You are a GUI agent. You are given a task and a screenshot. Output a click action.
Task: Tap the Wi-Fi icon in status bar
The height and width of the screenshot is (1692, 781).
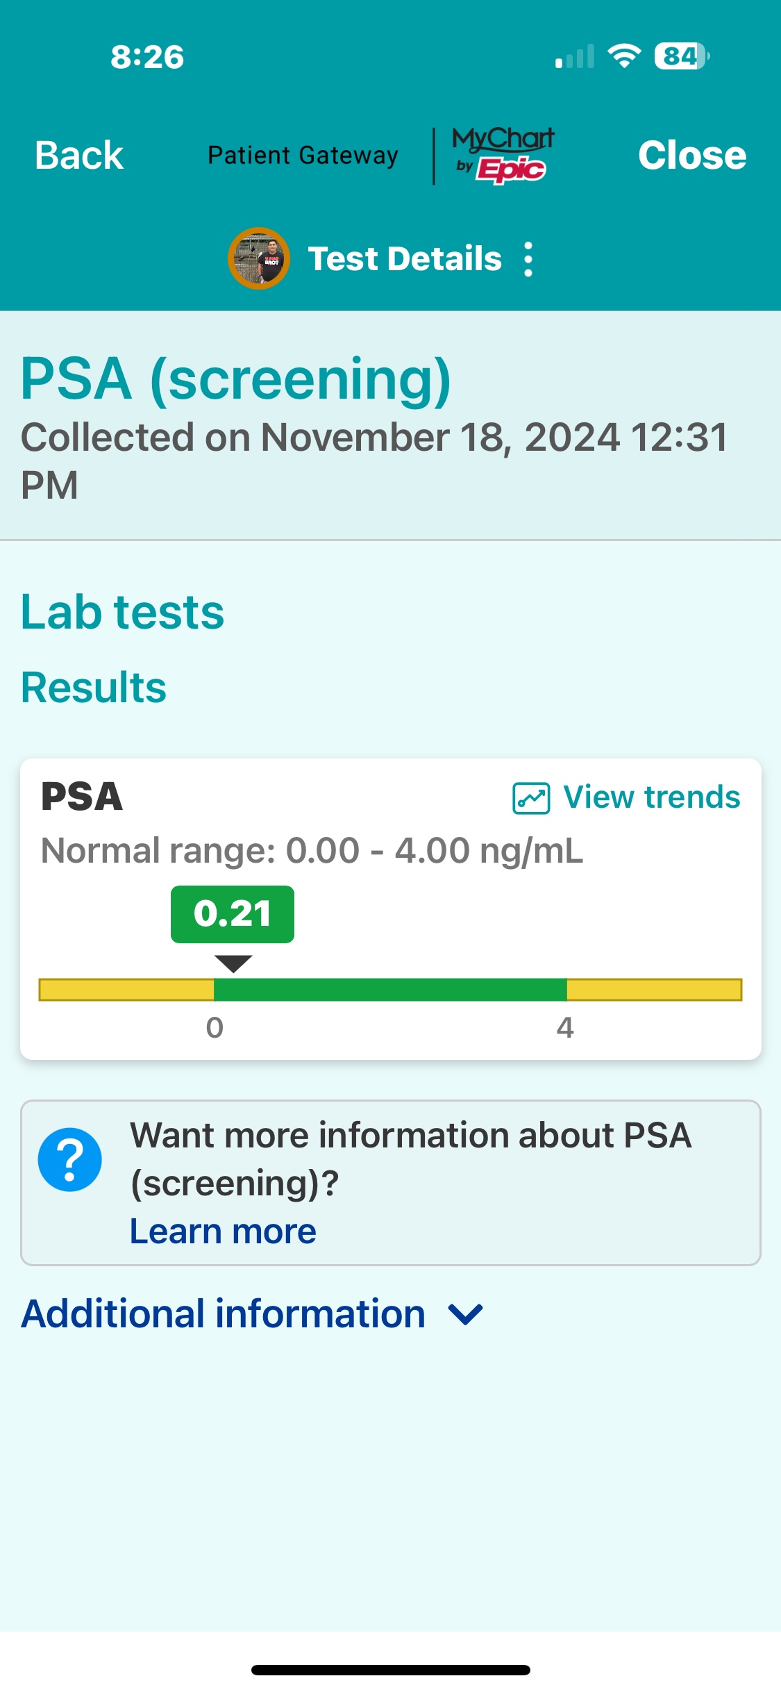tap(624, 56)
